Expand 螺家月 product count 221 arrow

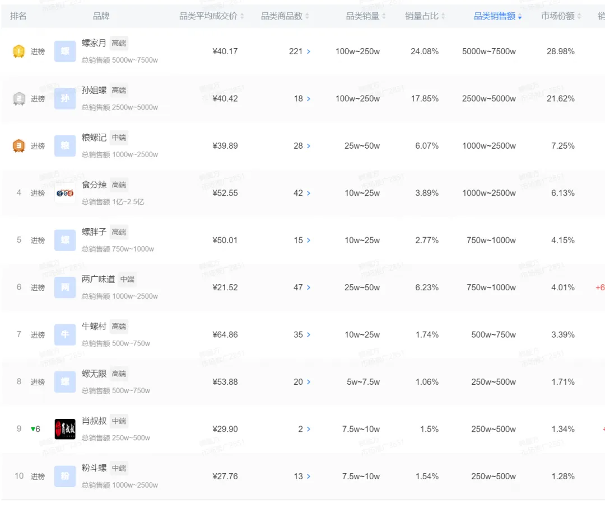308,51
